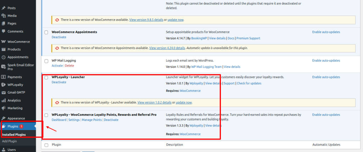363x152 pixels.
Task: Deactivate the WPLoyalty Loyalty Points Pro plugin
Action: 111,120
